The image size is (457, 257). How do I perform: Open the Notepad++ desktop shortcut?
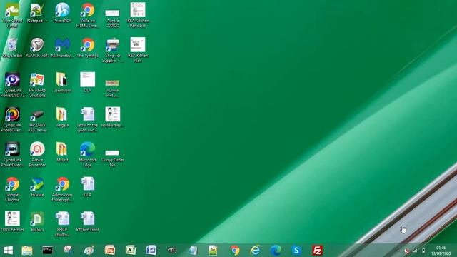37,13
